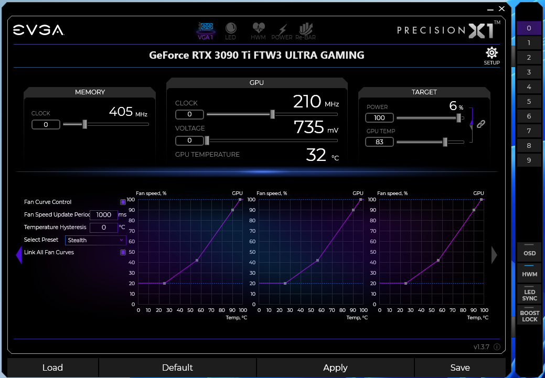The image size is (545, 378).
Task: Click the 735 mV voltage reading
Action: [x=316, y=127]
